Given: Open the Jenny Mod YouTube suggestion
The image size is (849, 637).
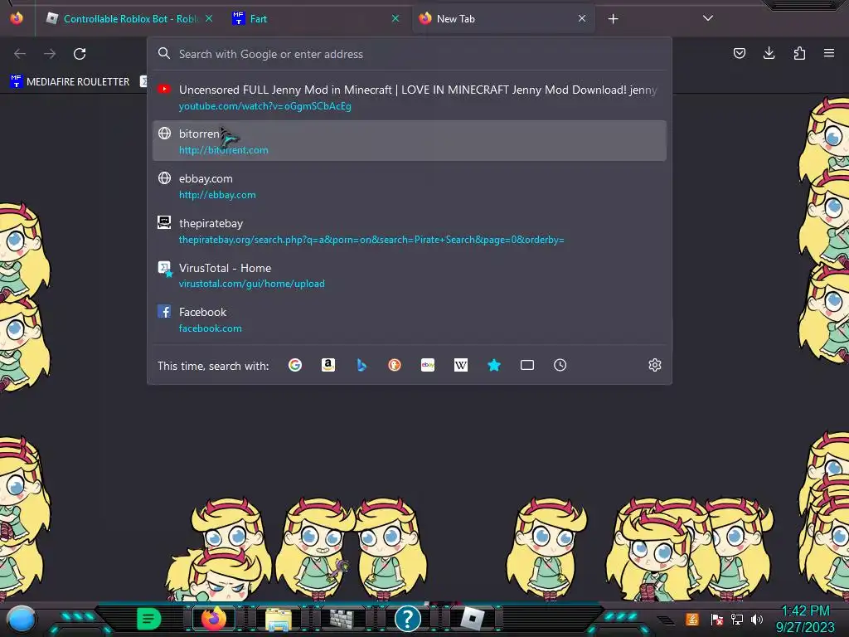Looking at the screenshot, I should pos(410,97).
